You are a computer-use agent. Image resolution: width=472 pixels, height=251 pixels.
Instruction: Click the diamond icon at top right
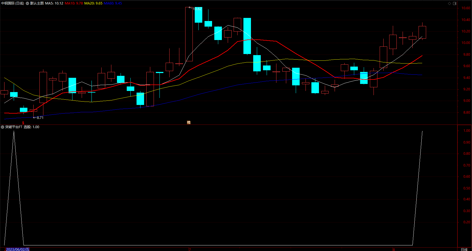(x=449, y=3)
